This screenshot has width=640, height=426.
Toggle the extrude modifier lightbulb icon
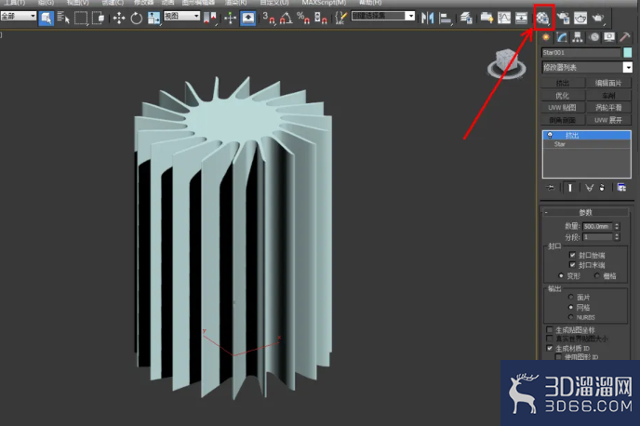click(550, 135)
